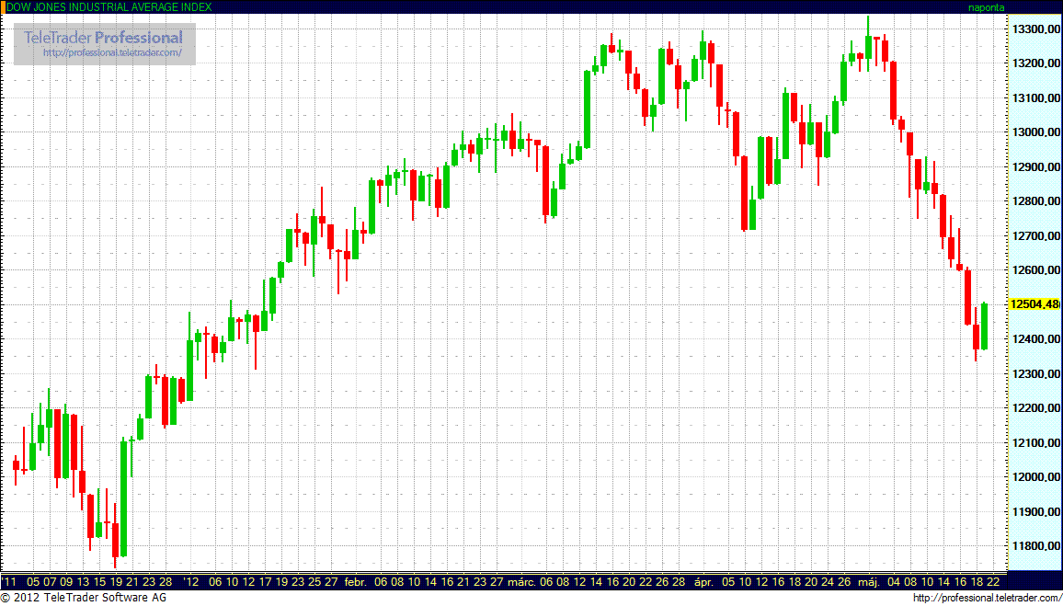
Task: Select the 11800,00 price axis label
Action: pos(1035,546)
